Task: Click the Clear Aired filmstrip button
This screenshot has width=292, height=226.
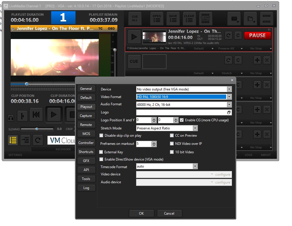Action: pos(205,19)
